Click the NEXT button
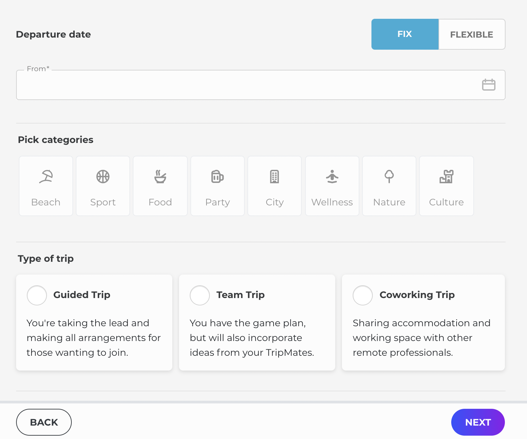This screenshot has width=527, height=439. [x=478, y=422]
